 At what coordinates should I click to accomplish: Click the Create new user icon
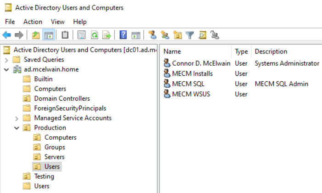(153, 35)
